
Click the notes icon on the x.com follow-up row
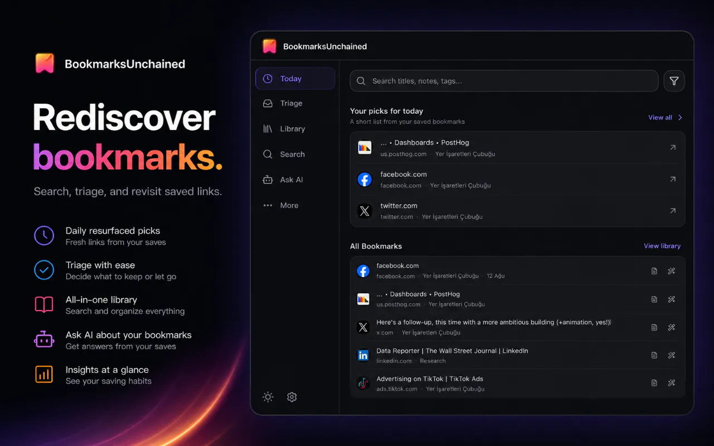tap(654, 327)
